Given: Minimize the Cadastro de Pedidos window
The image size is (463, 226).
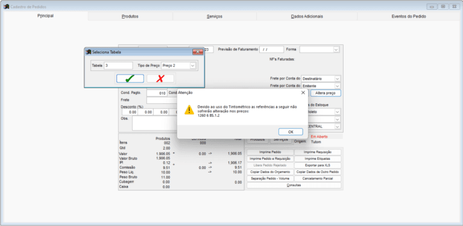Looking at the screenshot, I should [432, 7].
